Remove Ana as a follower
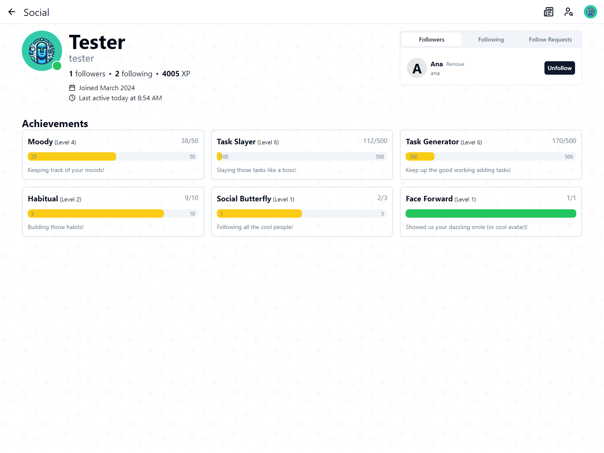Screen dimensions: 604x453 pos(455,65)
